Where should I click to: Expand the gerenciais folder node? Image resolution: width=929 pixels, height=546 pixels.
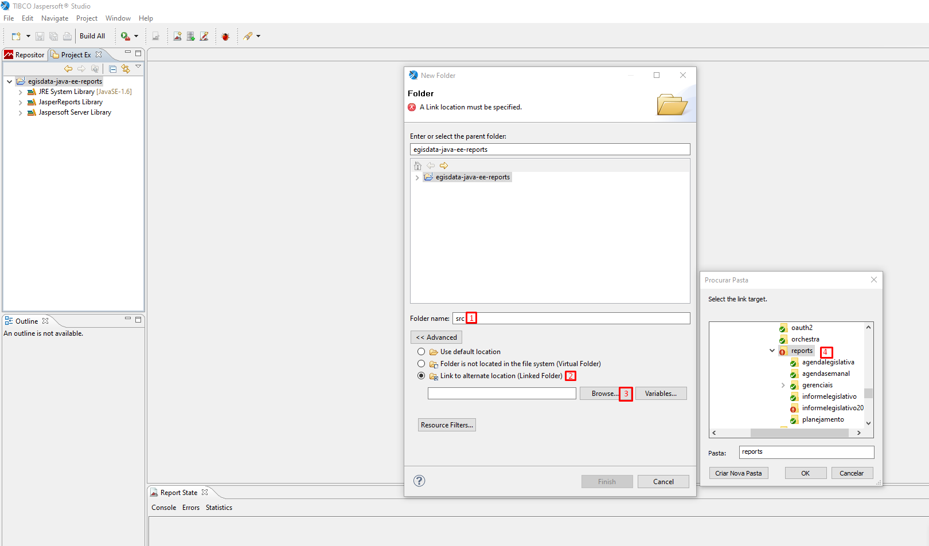click(783, 385)
